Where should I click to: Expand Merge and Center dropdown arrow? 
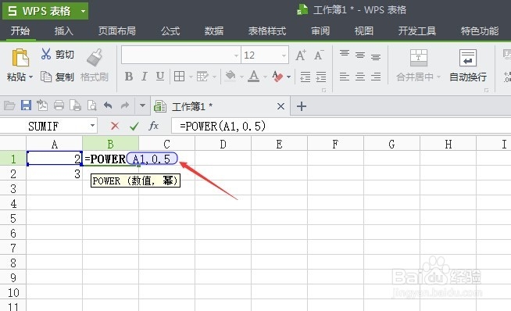[438, 77]
